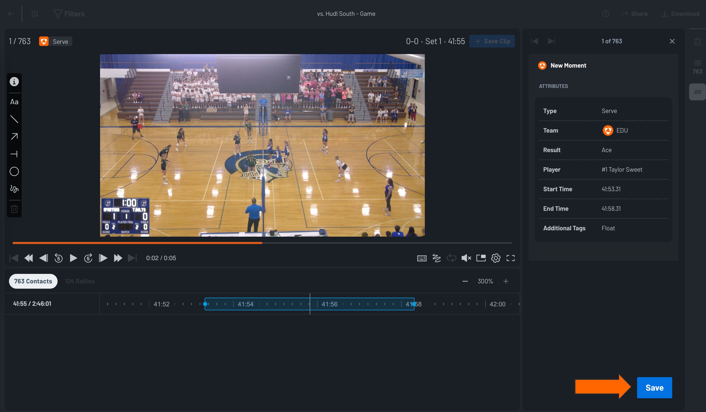Viewport: 706px width, 412px height.
Task: Open the Player attribute showing Taylor Sweet
Action: (622, 169)
